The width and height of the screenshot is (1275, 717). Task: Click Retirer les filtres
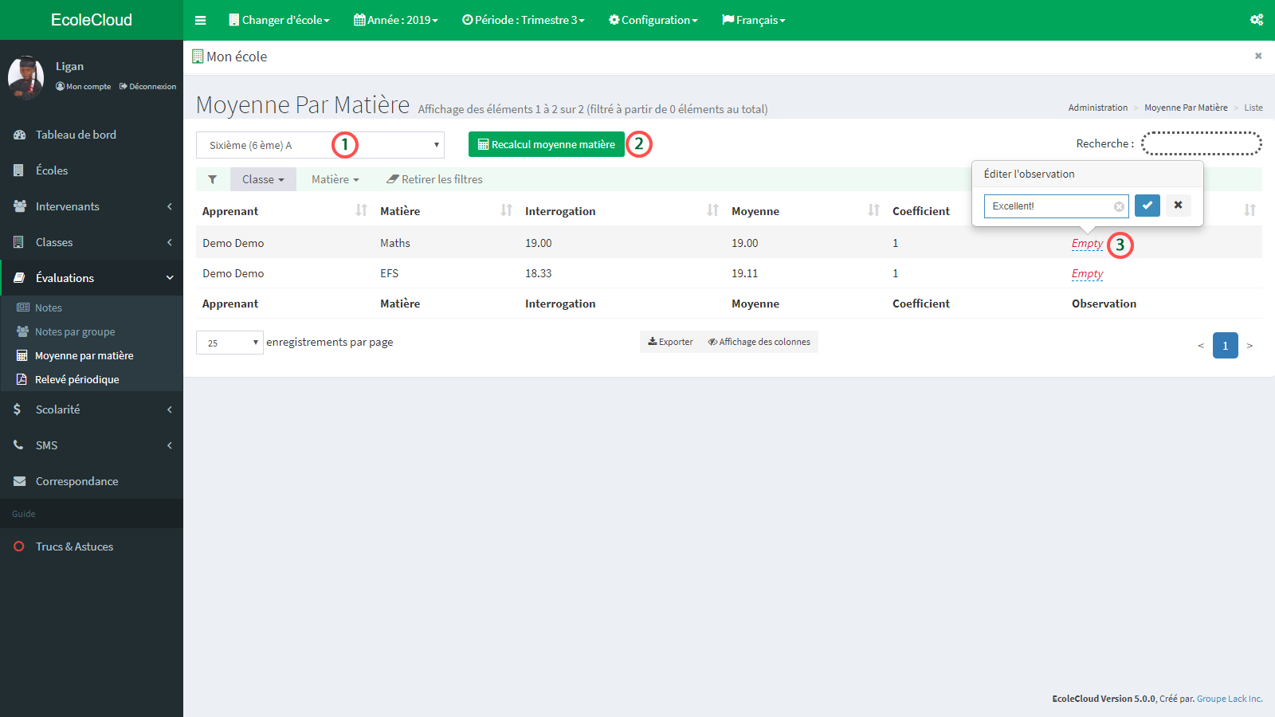(434, 179)
